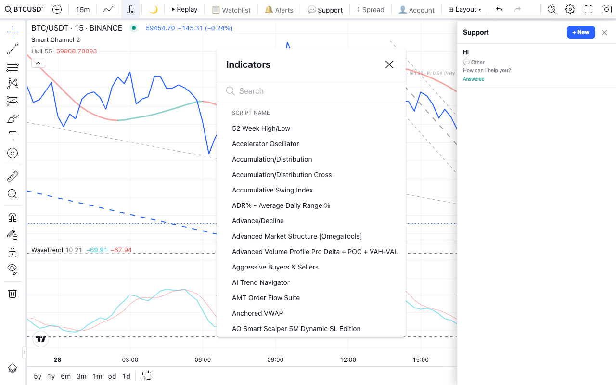This screenshot has height=385, width=616.
Task: Open the 15m interval dropdown
Action: [x=83, y=9]
